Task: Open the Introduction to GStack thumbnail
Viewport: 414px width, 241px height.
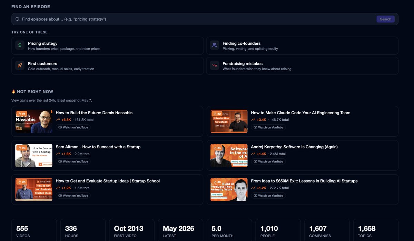Action: (229, 121)
